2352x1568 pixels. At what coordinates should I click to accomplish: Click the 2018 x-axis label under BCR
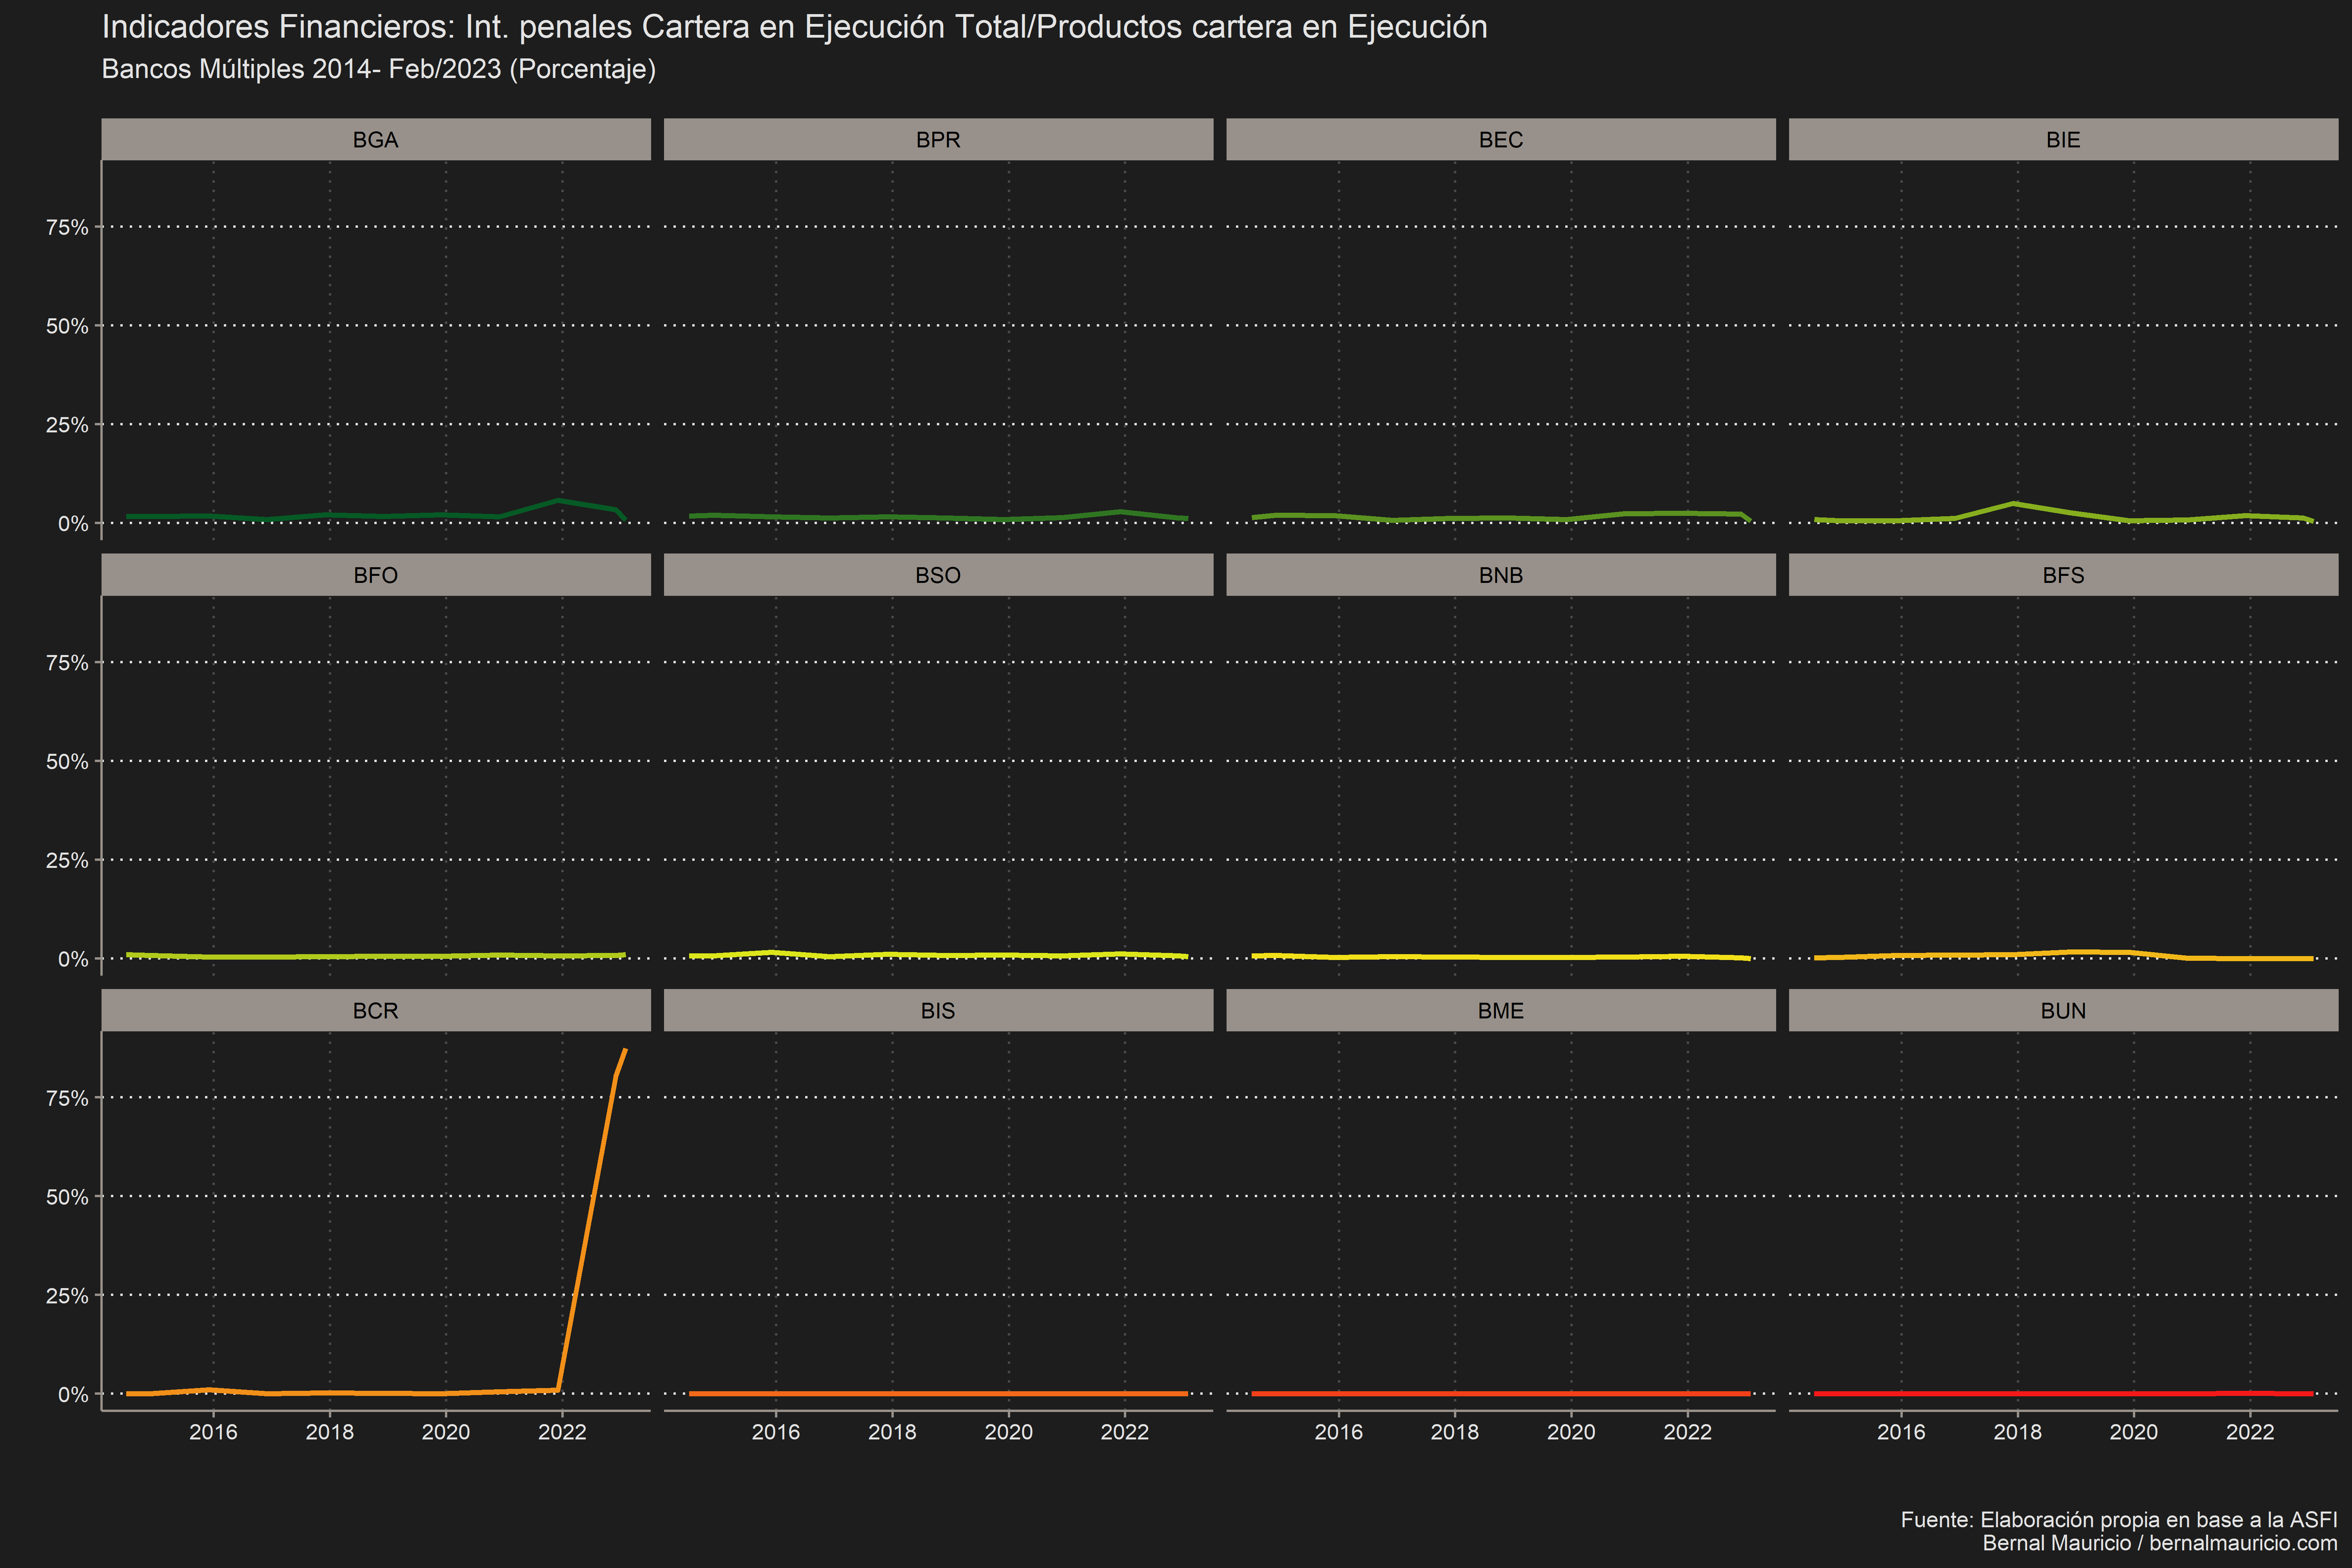(x=330, y=1432)
